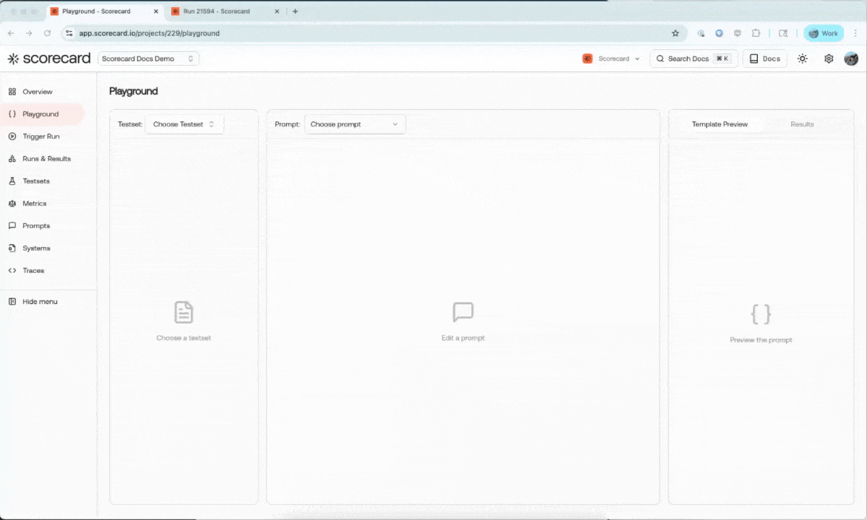Reload the page
The height and width of the screenshot is (520, 867).
48,33
